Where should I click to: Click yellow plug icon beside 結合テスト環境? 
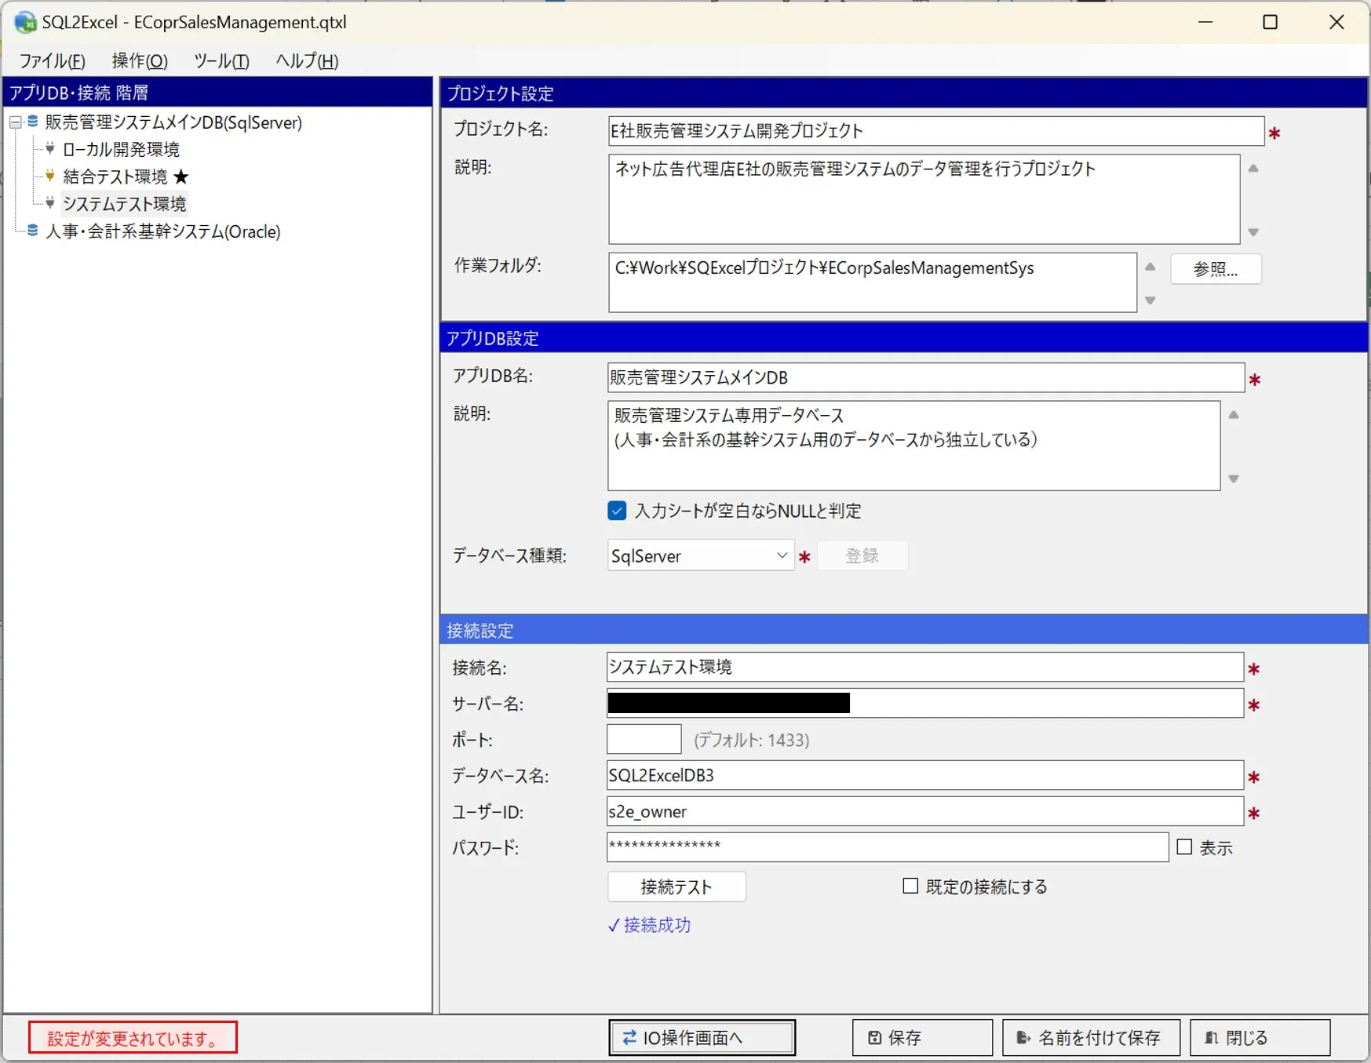tap(50, 176)
